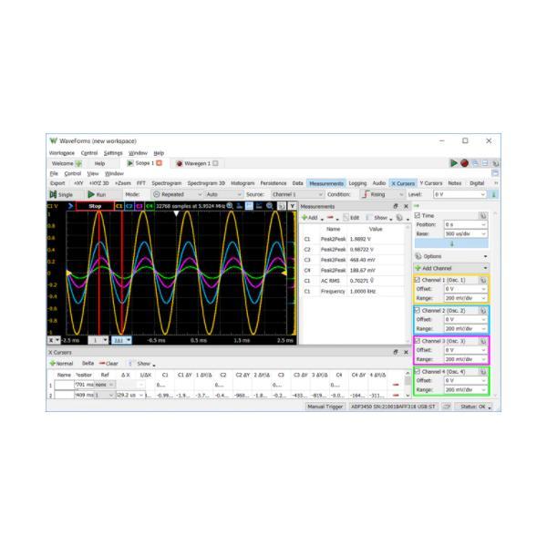Click the Single acquisition button
Viewport: 547px width, 547px height.
[61, 194]
